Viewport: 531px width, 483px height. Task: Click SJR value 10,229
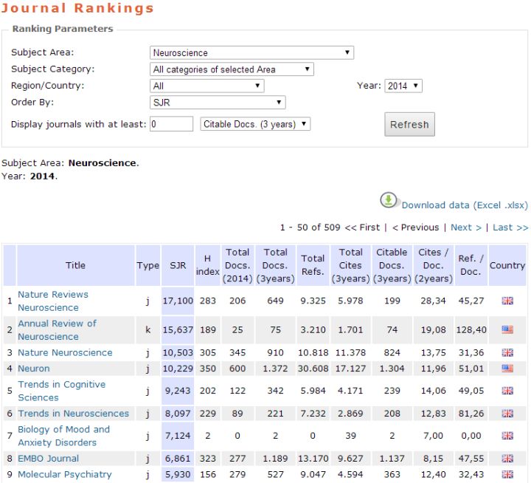(178, 369)
